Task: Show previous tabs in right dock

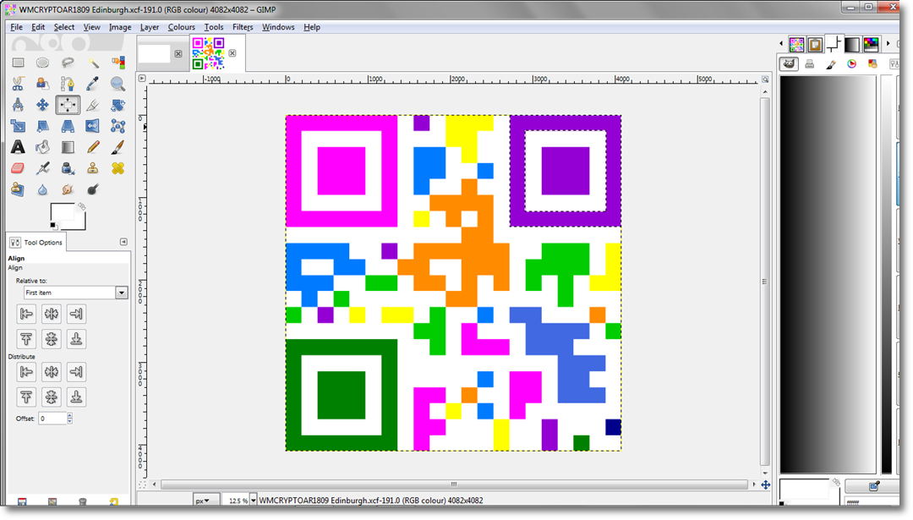Action: click(781, 43)
